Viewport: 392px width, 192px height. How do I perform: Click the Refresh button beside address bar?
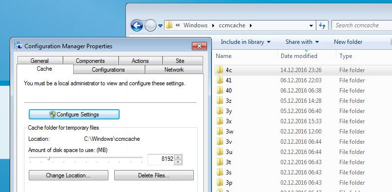click(322, 25)
